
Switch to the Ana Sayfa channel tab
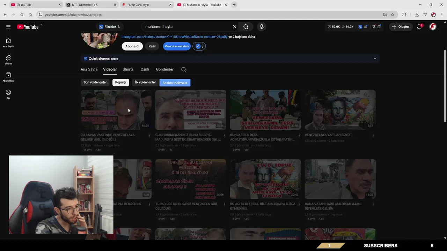pos(89,69)
